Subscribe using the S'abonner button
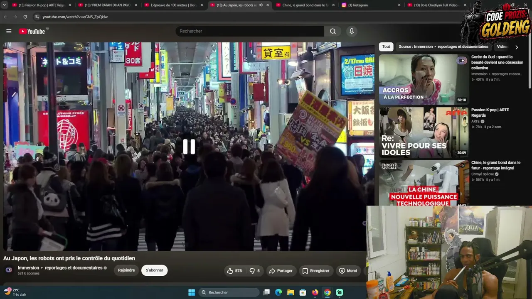 [x=154, y=270]
